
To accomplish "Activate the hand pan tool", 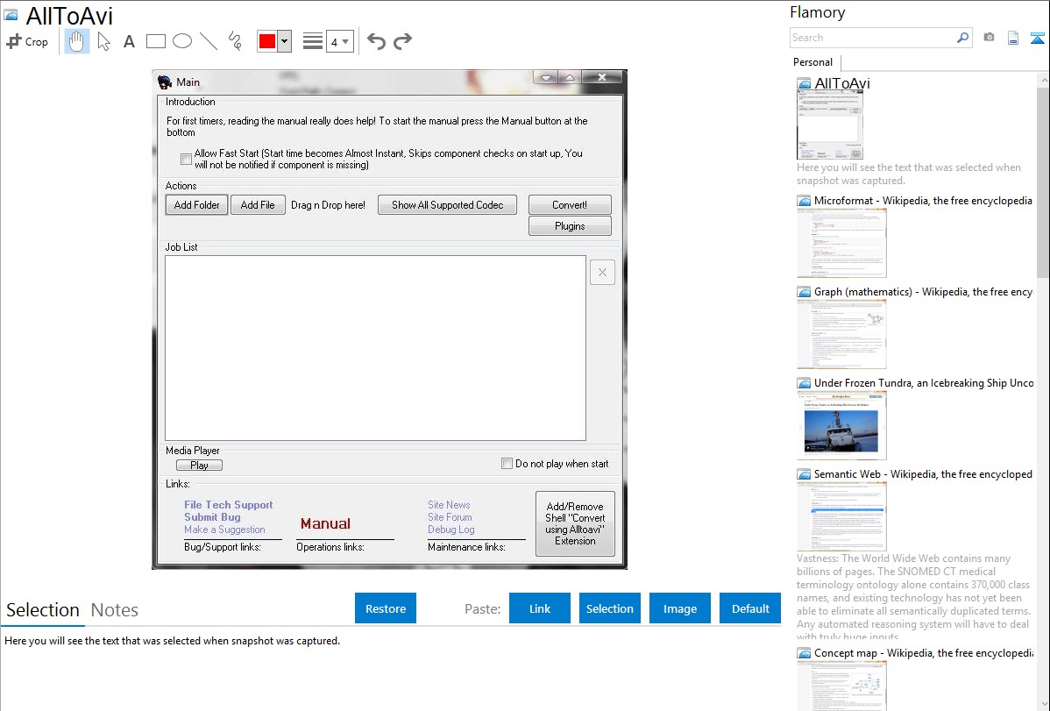I will [x=76, y=41].
